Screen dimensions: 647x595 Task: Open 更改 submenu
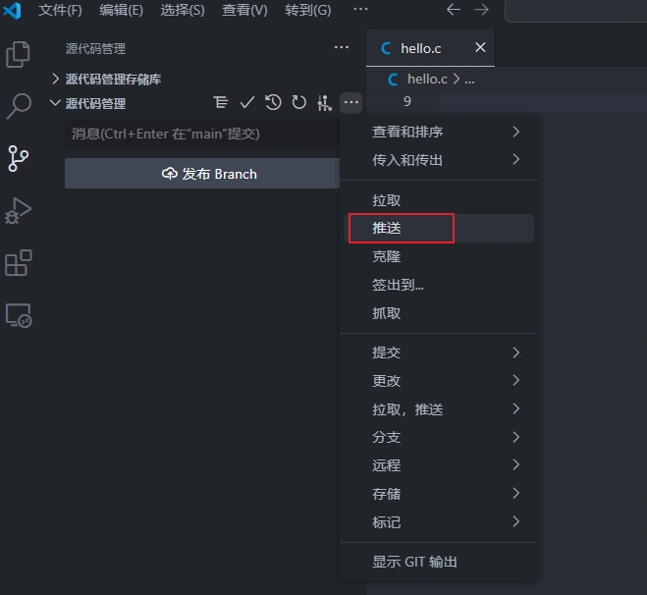pos(439,381)
